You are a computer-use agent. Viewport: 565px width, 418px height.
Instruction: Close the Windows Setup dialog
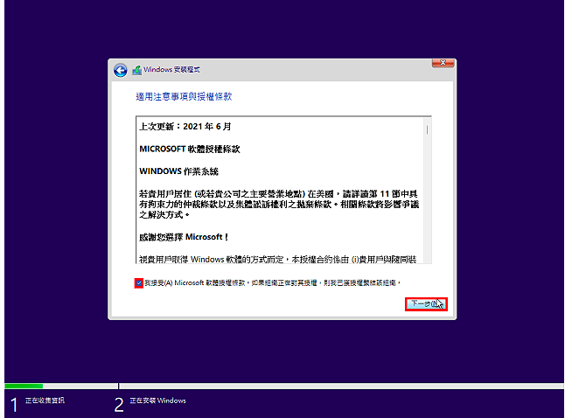coord(443,63)
